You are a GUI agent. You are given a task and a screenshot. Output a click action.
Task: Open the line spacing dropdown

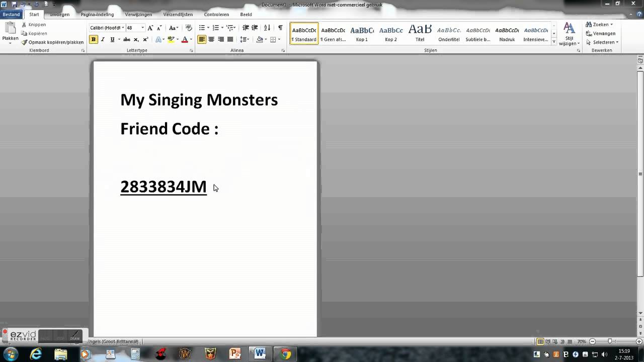[248, 40]
